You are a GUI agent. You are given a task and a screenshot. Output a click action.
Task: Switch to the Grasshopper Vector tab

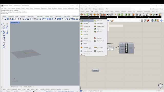tap(97, 11)
